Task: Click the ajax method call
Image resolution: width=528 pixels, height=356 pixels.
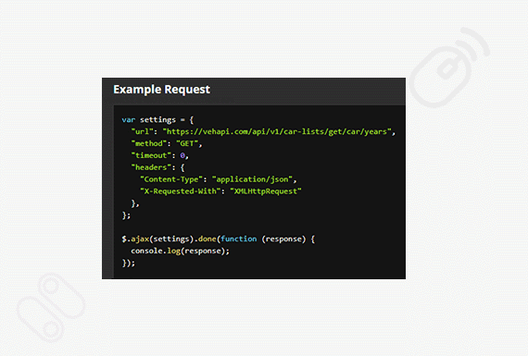Action: pos(140,239)
